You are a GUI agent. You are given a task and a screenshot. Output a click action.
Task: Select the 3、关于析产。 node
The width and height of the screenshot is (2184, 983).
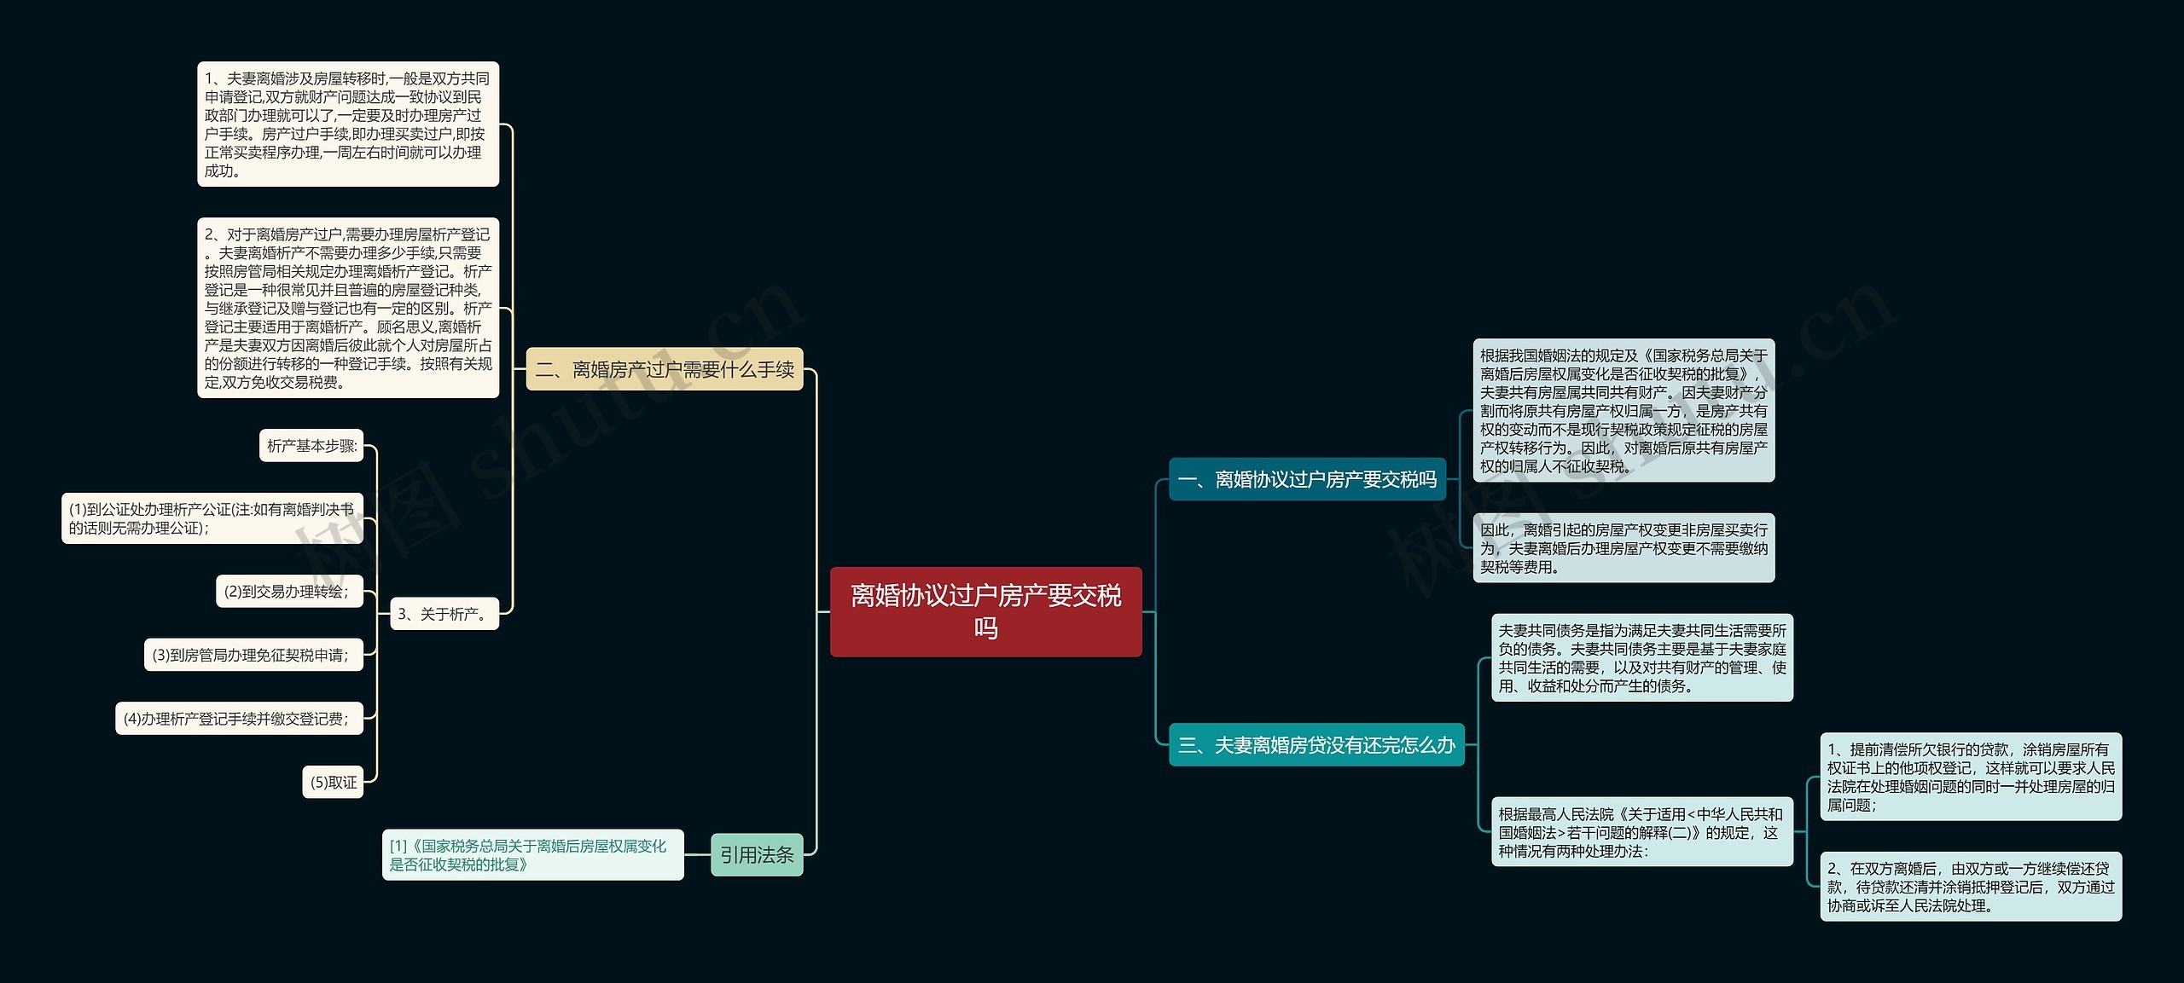pos(444,614)
